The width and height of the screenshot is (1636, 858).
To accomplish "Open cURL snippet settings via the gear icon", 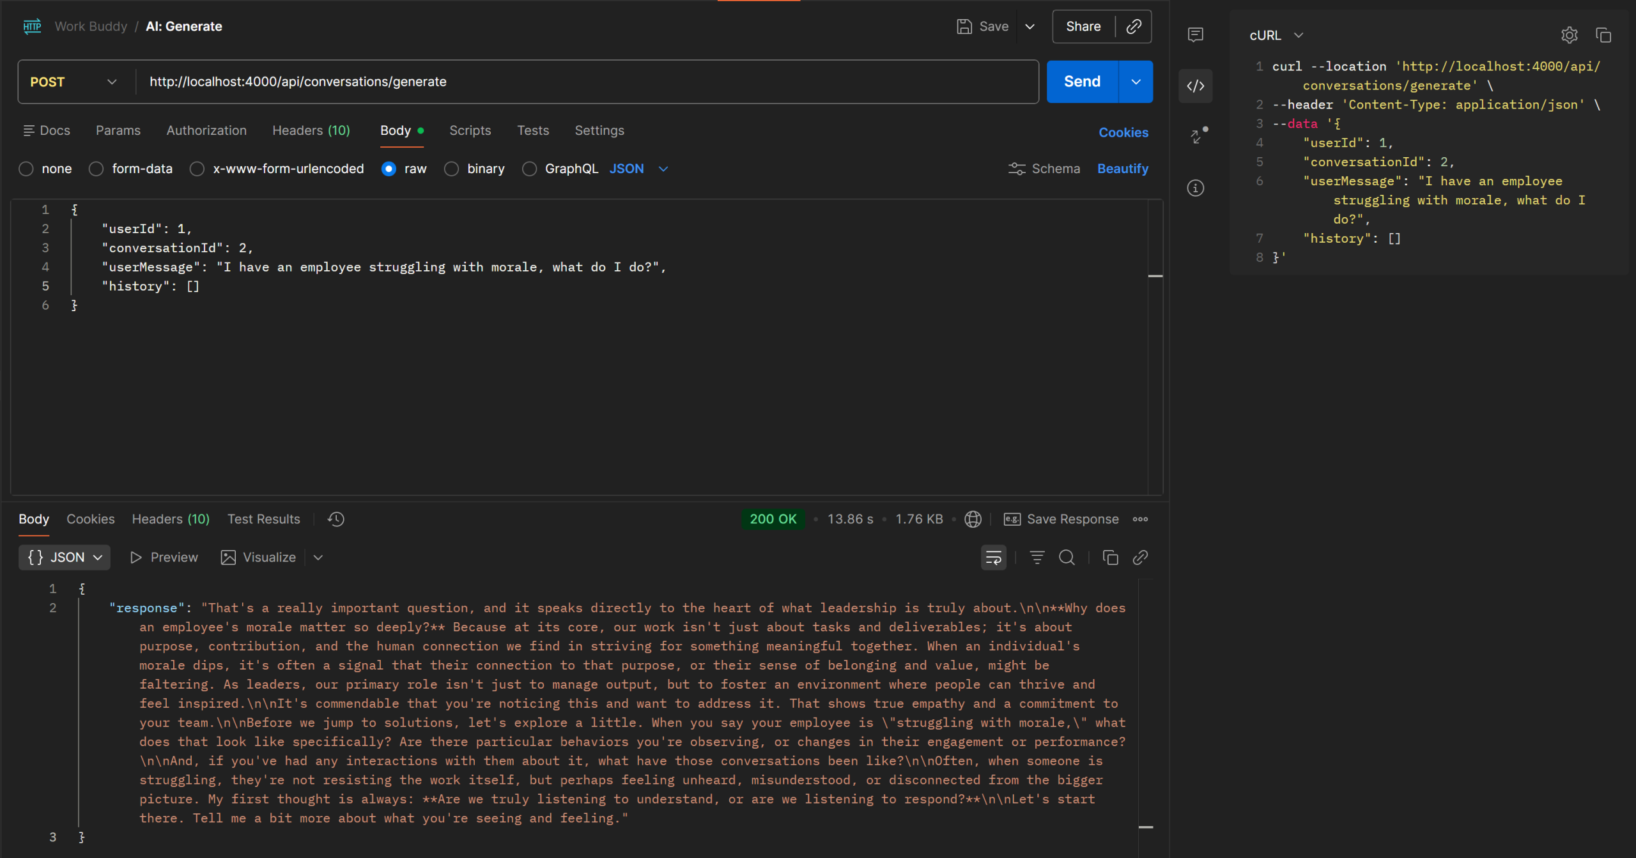I will pyautogui.click(x=1570, y=35).
